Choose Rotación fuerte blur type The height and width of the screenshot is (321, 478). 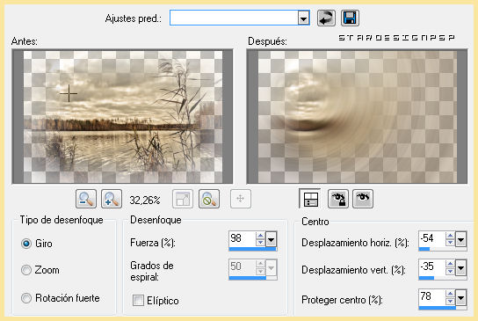pyautogui.click(x=26, y=298)
